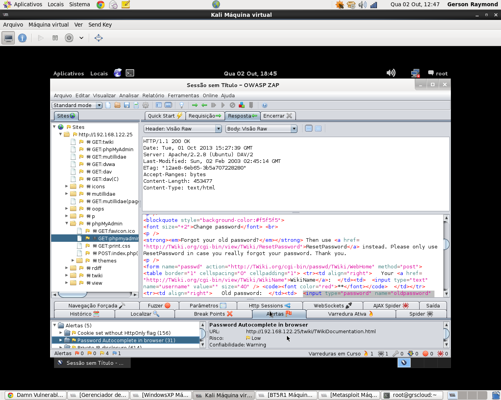Click Sessão sem Título Kali taskbar button
Screen dimensions: 501x400
tap(92, 363)
